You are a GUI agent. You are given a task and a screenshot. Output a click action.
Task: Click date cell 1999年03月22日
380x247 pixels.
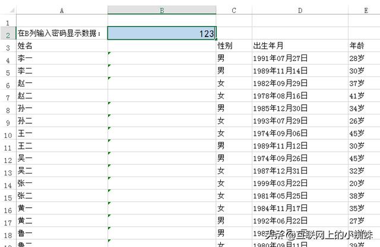click(x=300, y=184)
